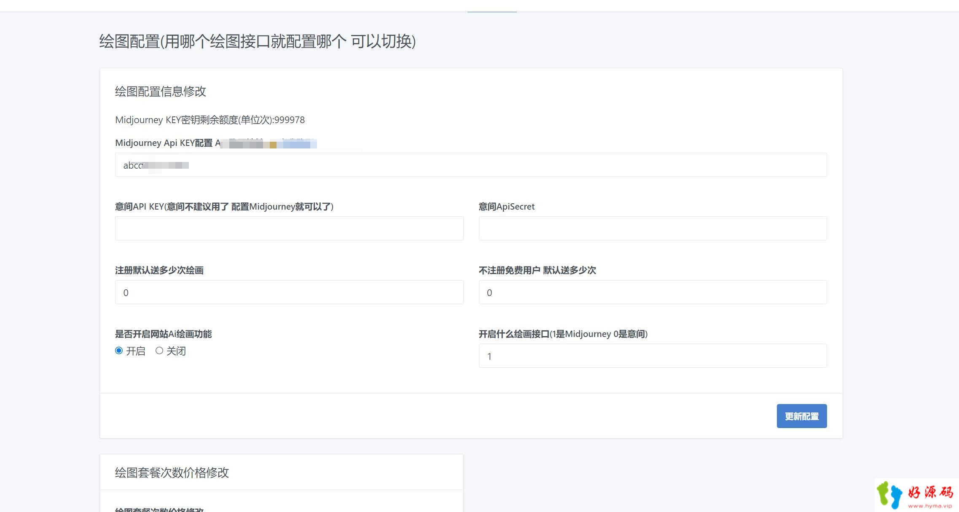Click the Midjourney Api KEY配置 label
The width and height of the screenshot is (959, 512).
(x=164, y=143)
